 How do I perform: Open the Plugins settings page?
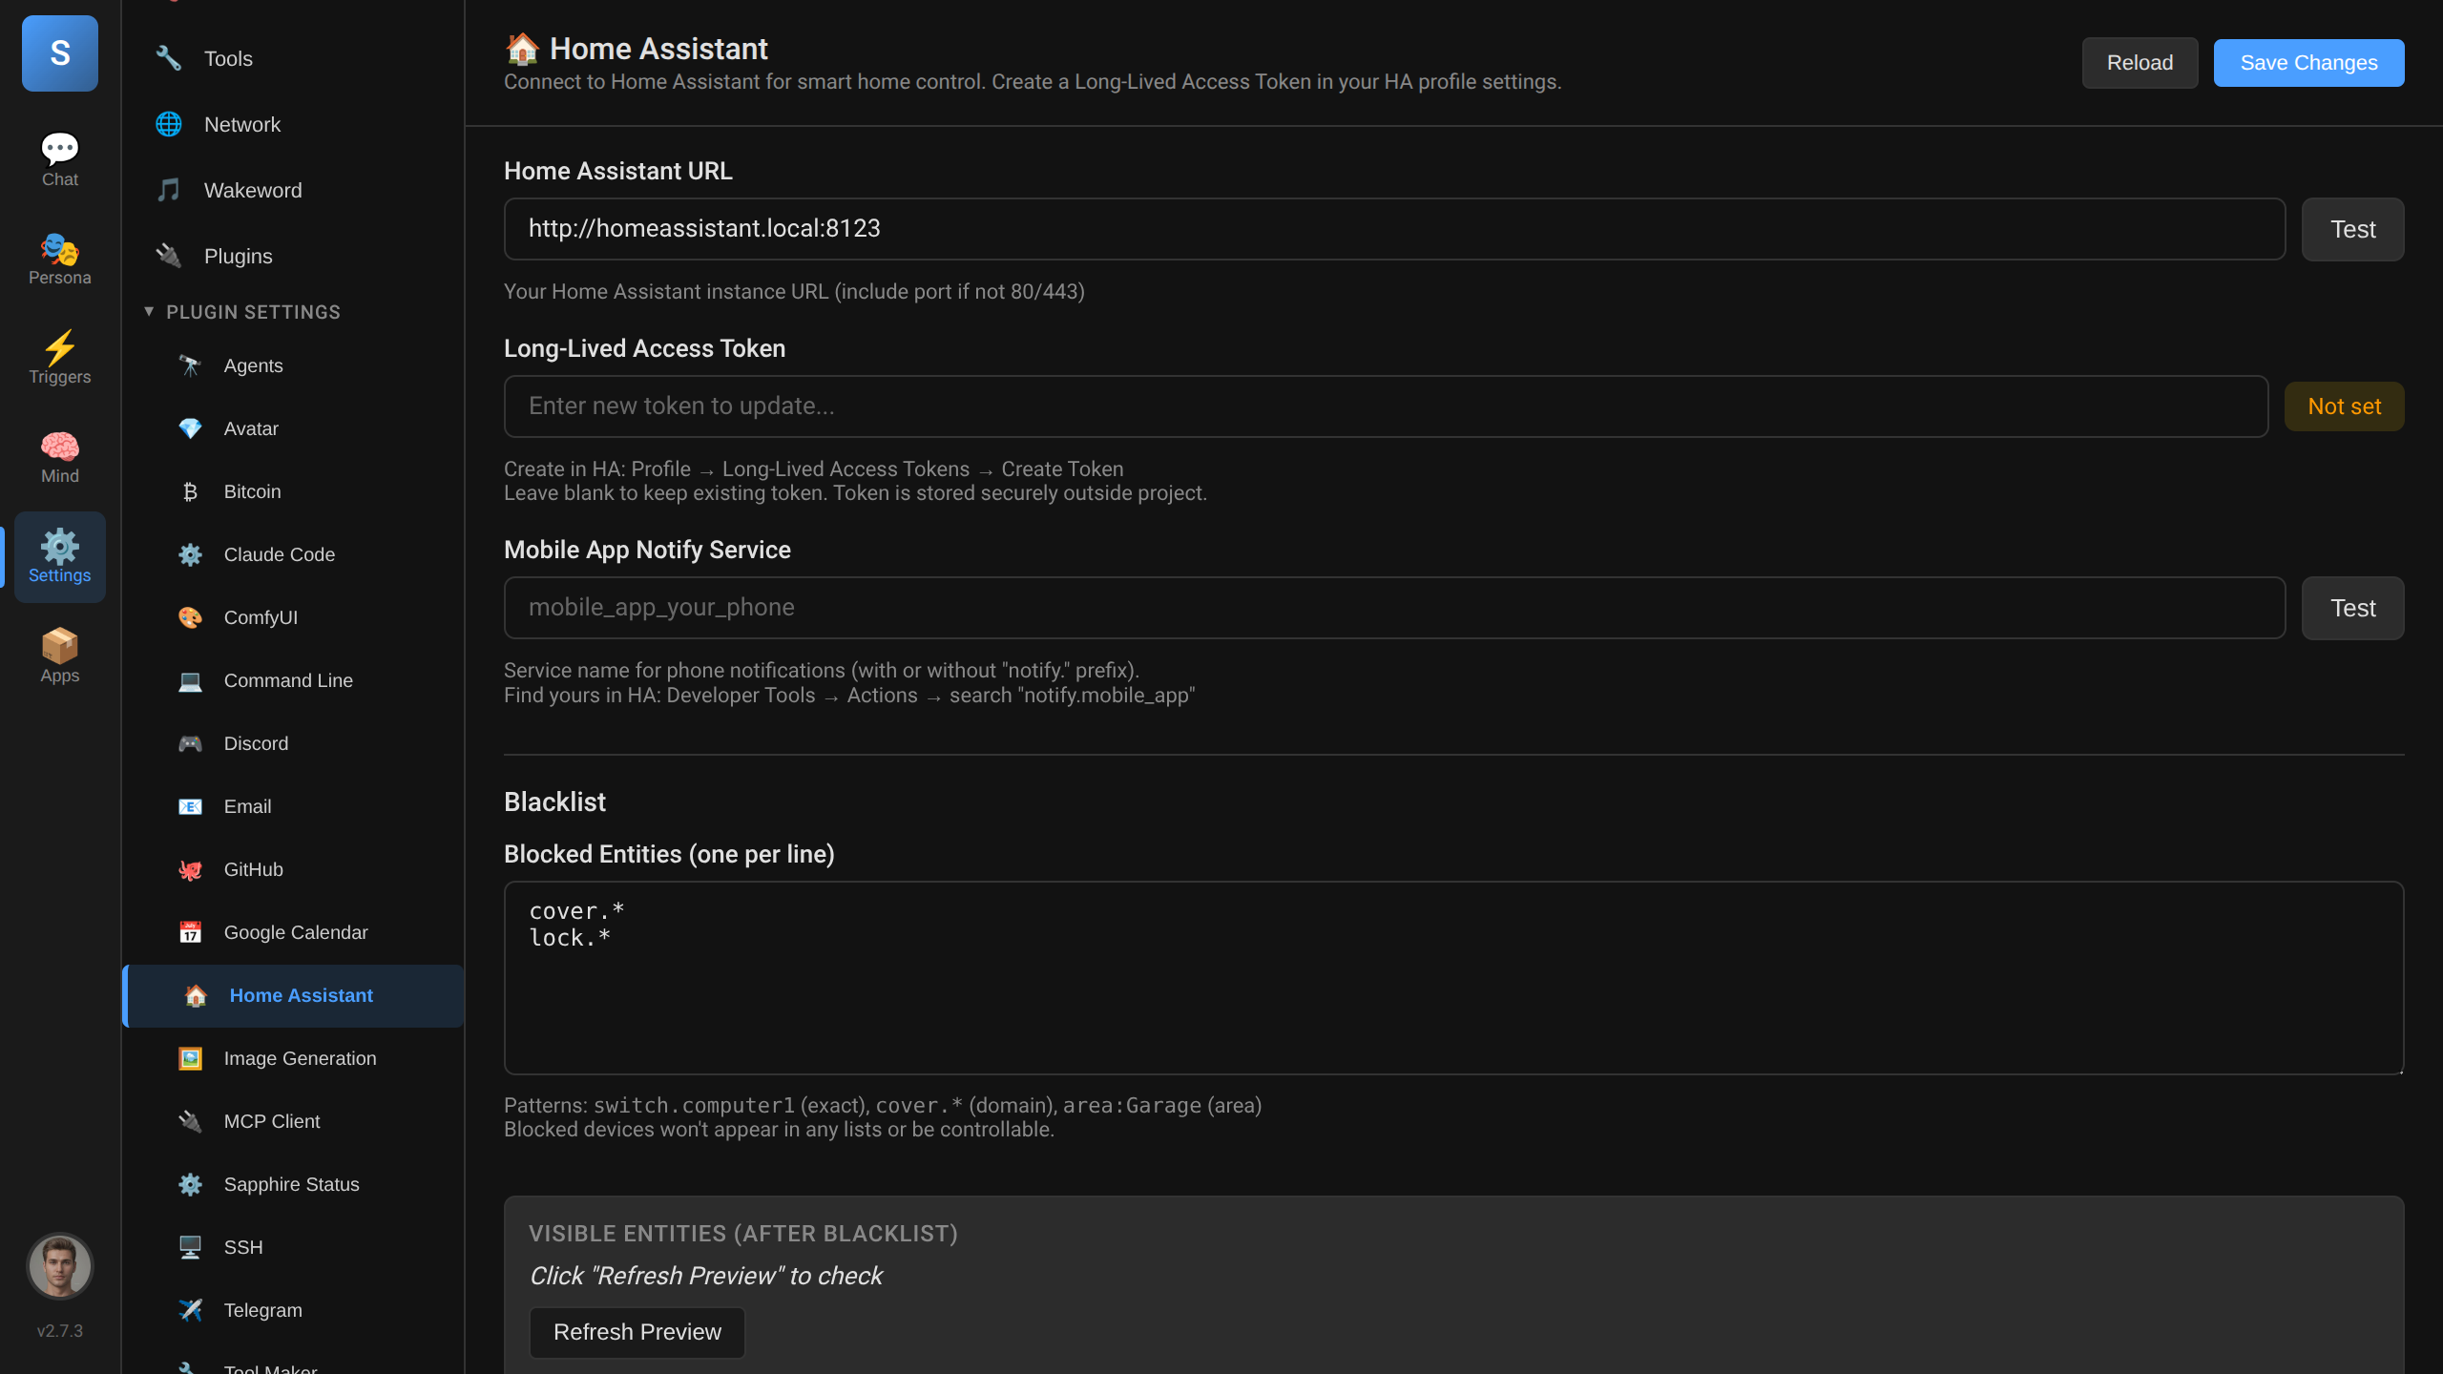coord(293,256)
